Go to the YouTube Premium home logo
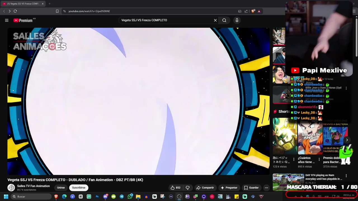 pos(23,20)
